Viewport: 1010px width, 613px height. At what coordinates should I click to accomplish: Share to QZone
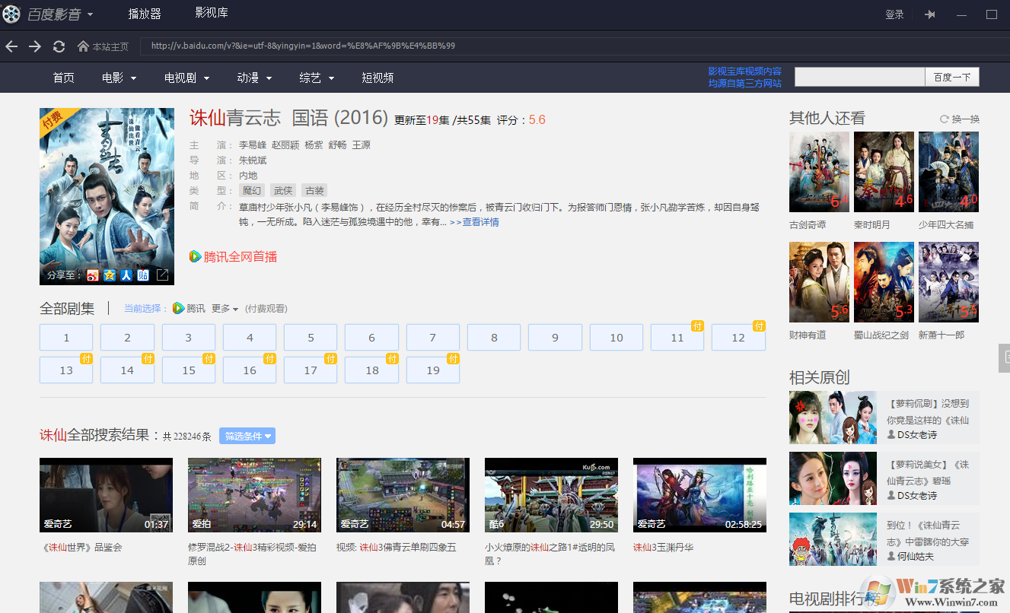coord(110,275)
